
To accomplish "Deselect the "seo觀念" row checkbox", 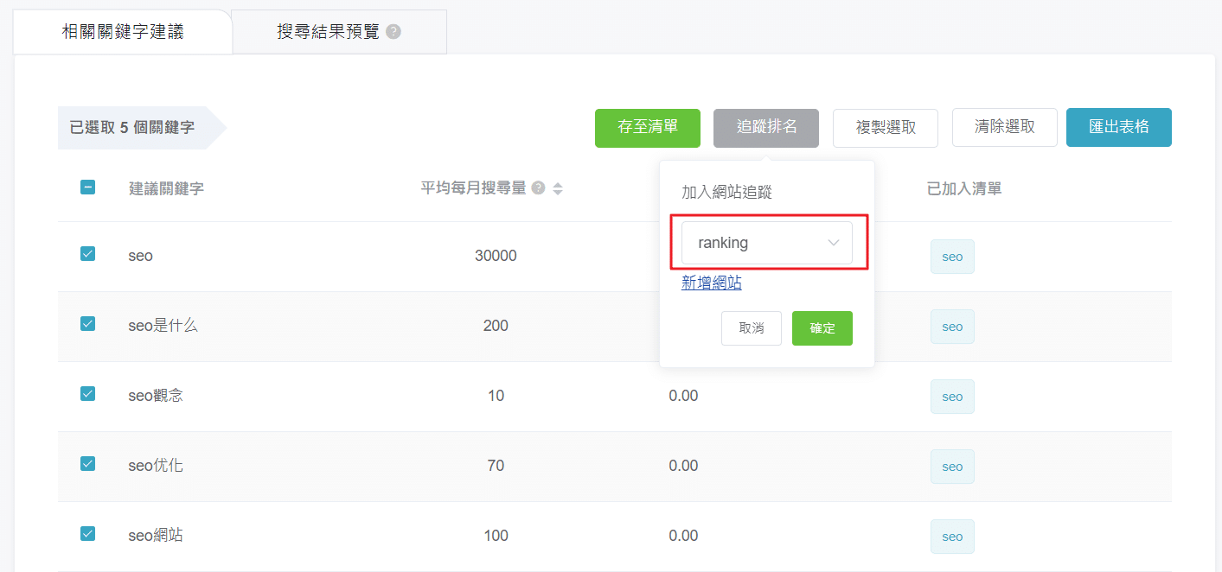I will coord(87,393).
